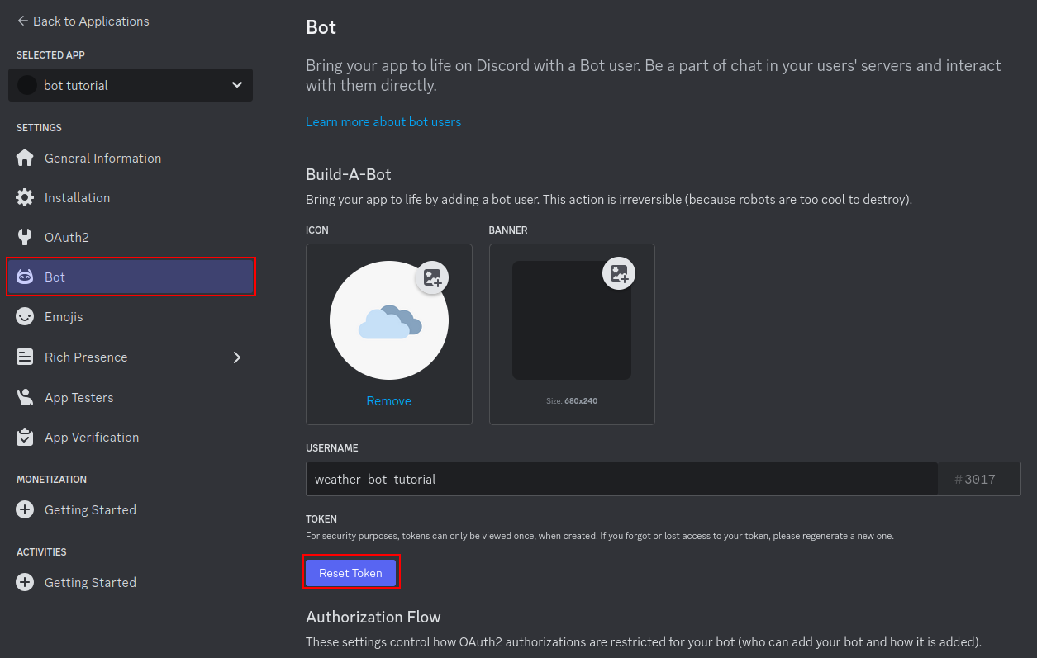1037x658 pixels.
Task: Click the Installation gear icon
Action: click(x=25, y=197)
